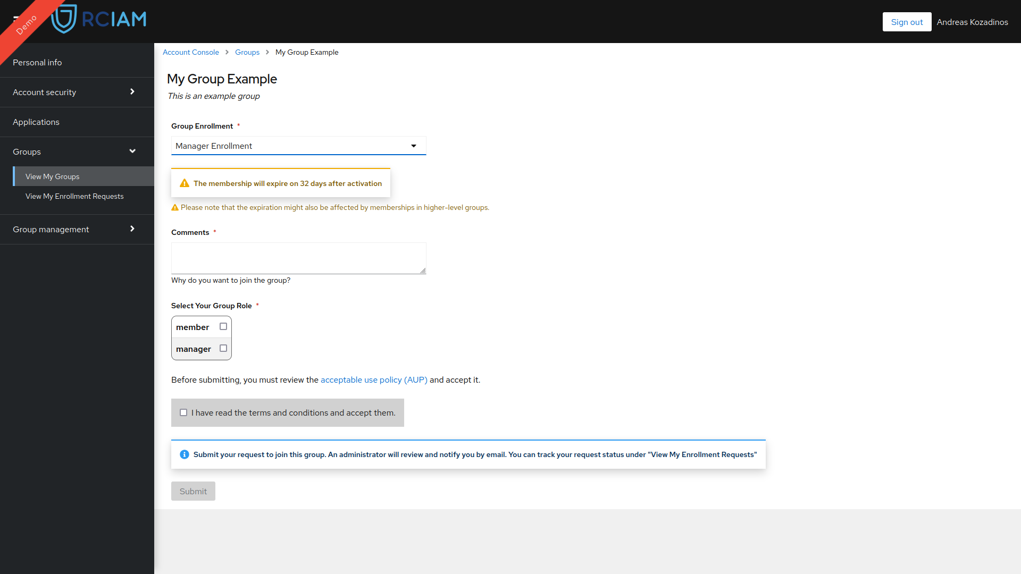Click the info circle icon in submission notice
1021x574 pixels.
[x=183, y=454]
